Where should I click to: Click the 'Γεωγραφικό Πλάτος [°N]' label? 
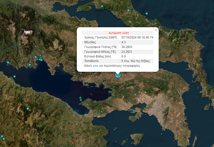(100, 47)
